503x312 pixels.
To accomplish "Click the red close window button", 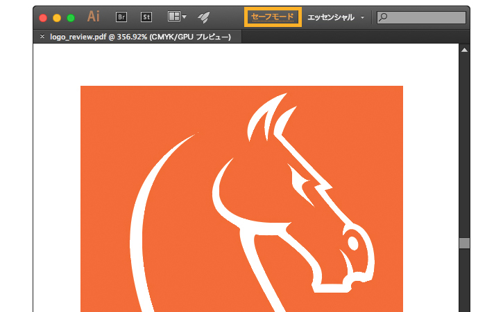I will tap(43, 18).
